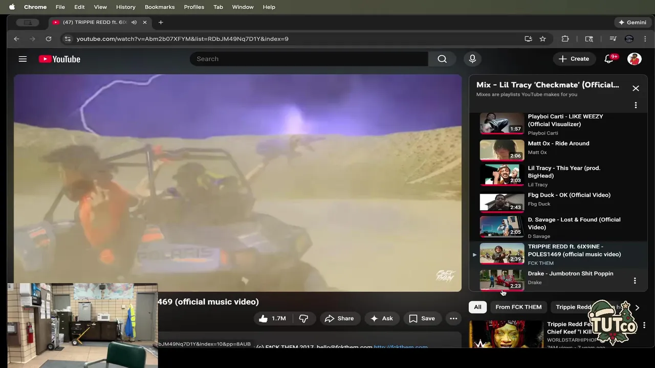Start voice search with the microphone icon

pos(472,59)
